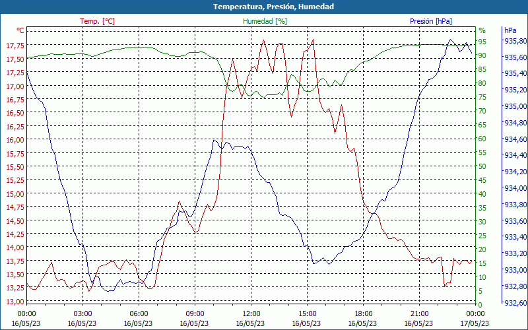Click the '12:00' time axis label
The height and width of the screenshot is (330, 528).
click(x=251, y=314)
